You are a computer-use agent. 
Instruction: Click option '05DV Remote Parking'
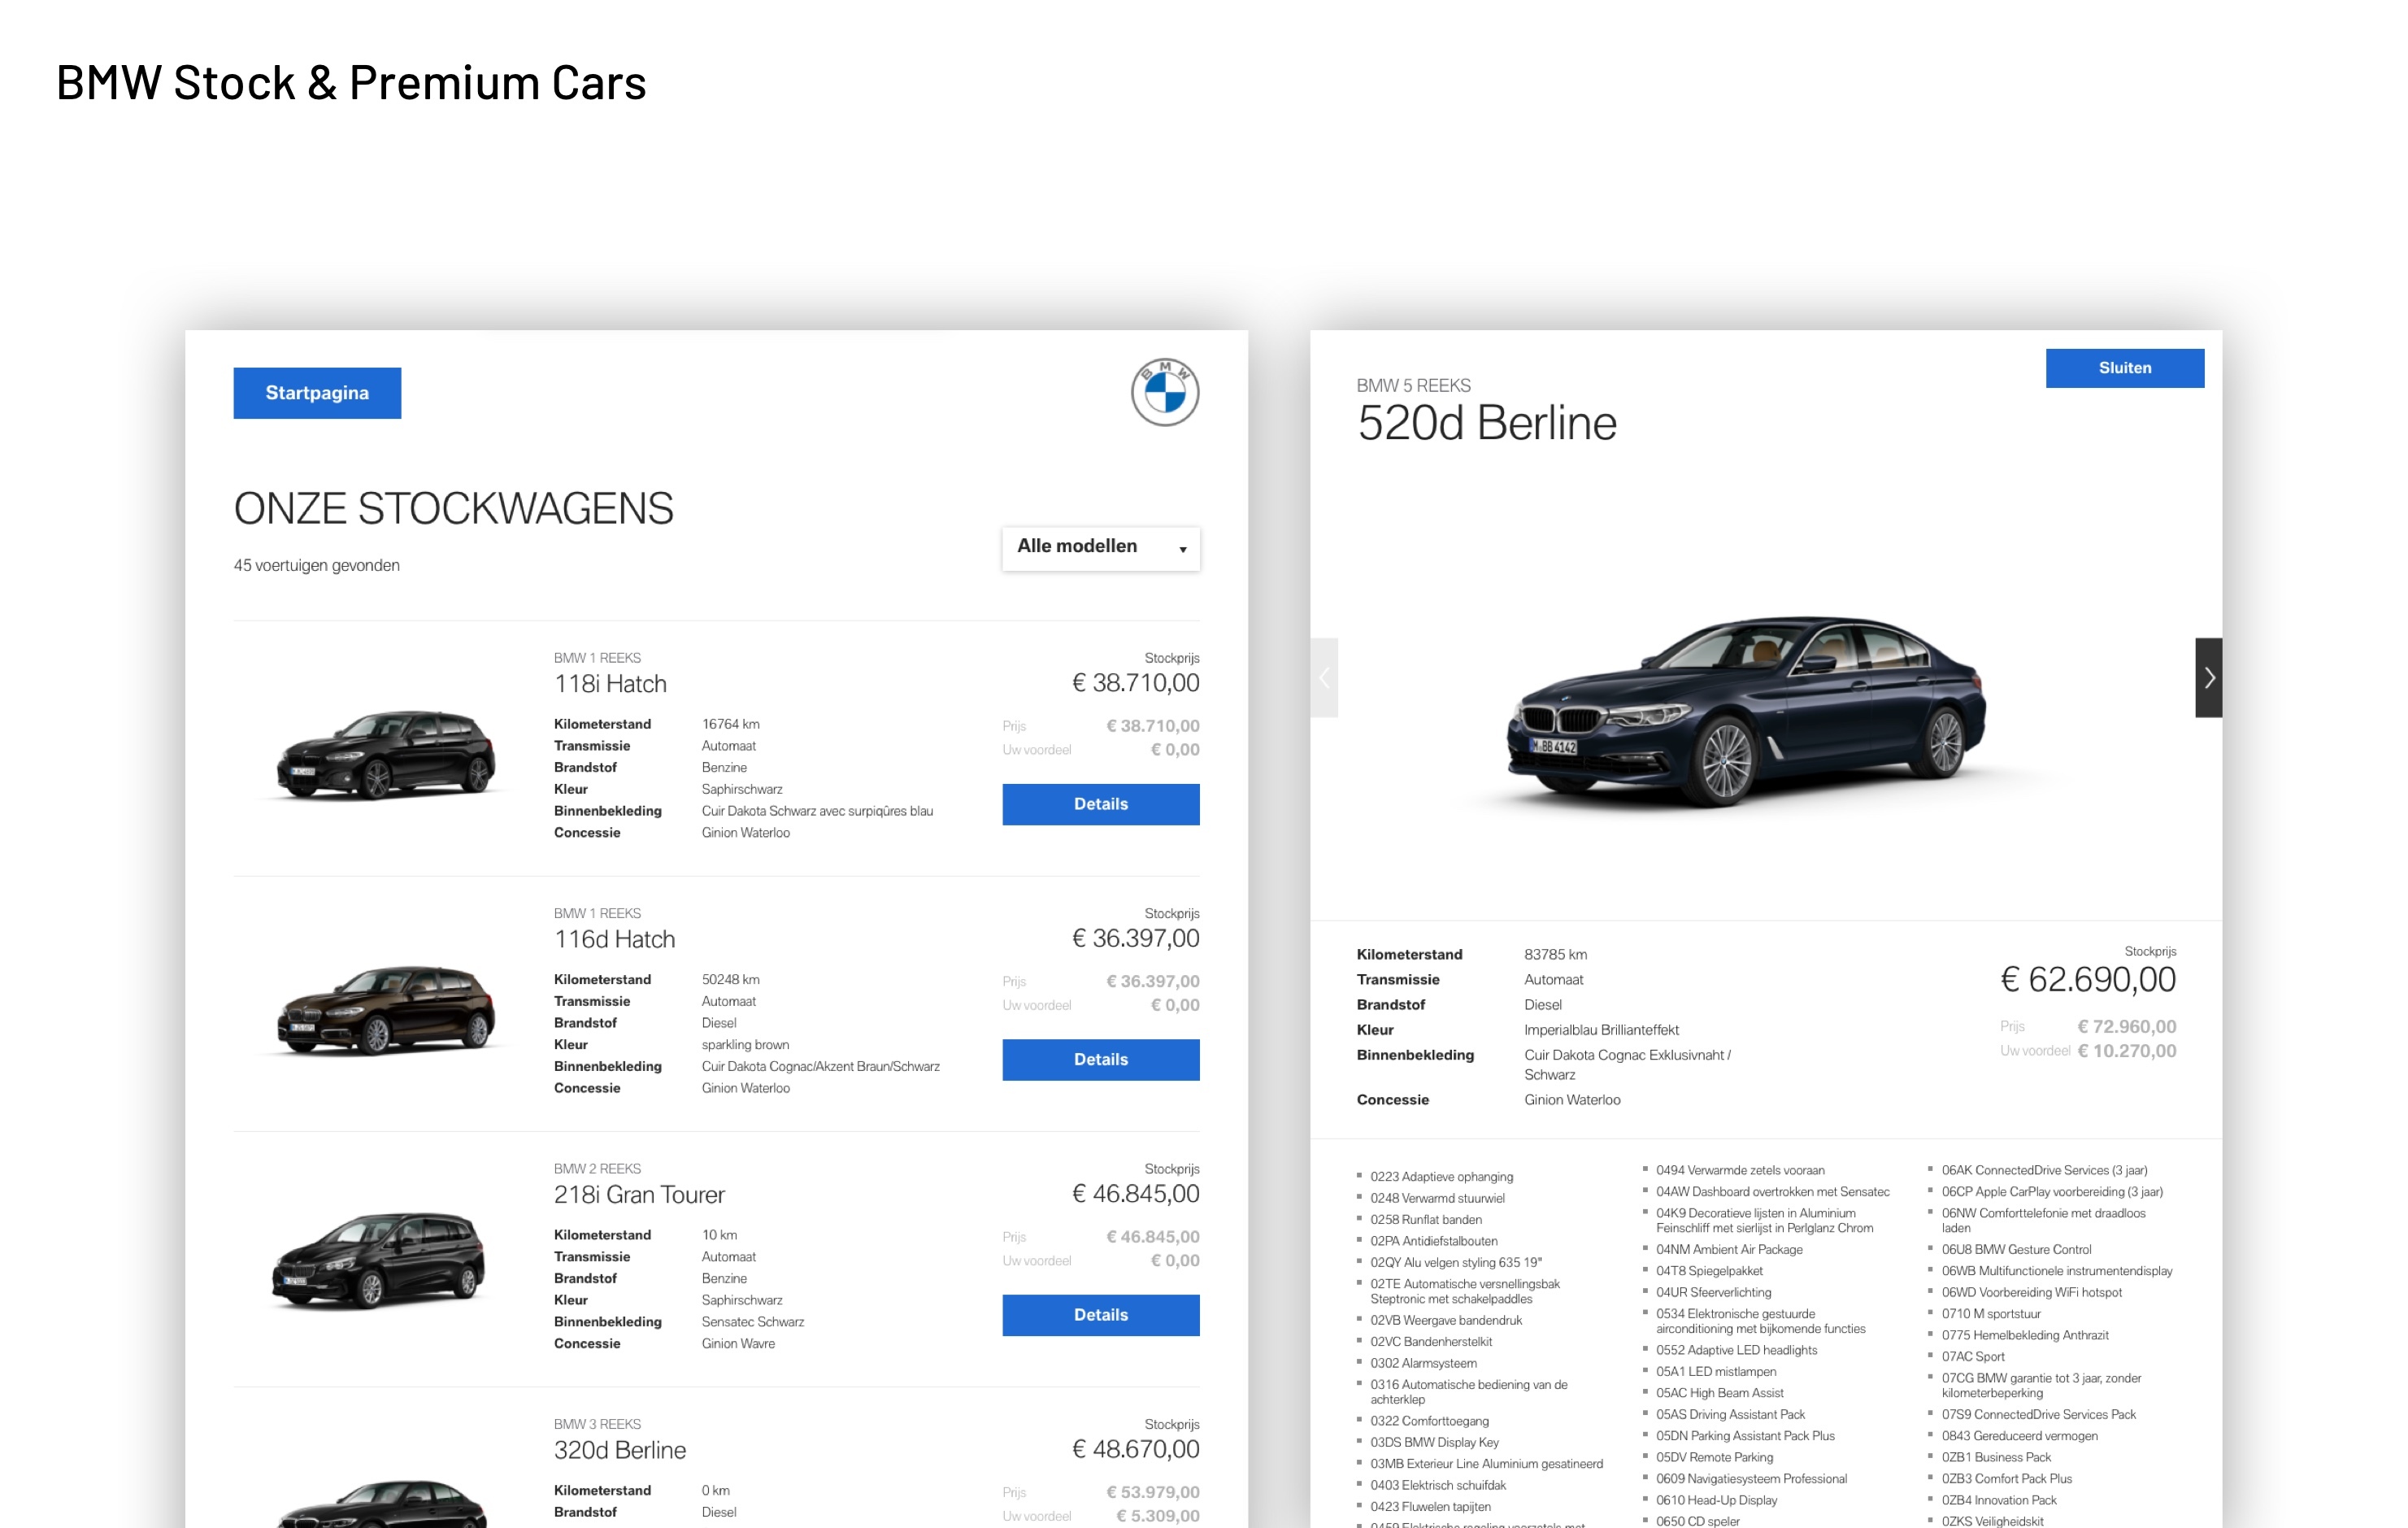pyautogui.click(x=1714, y=1457)
